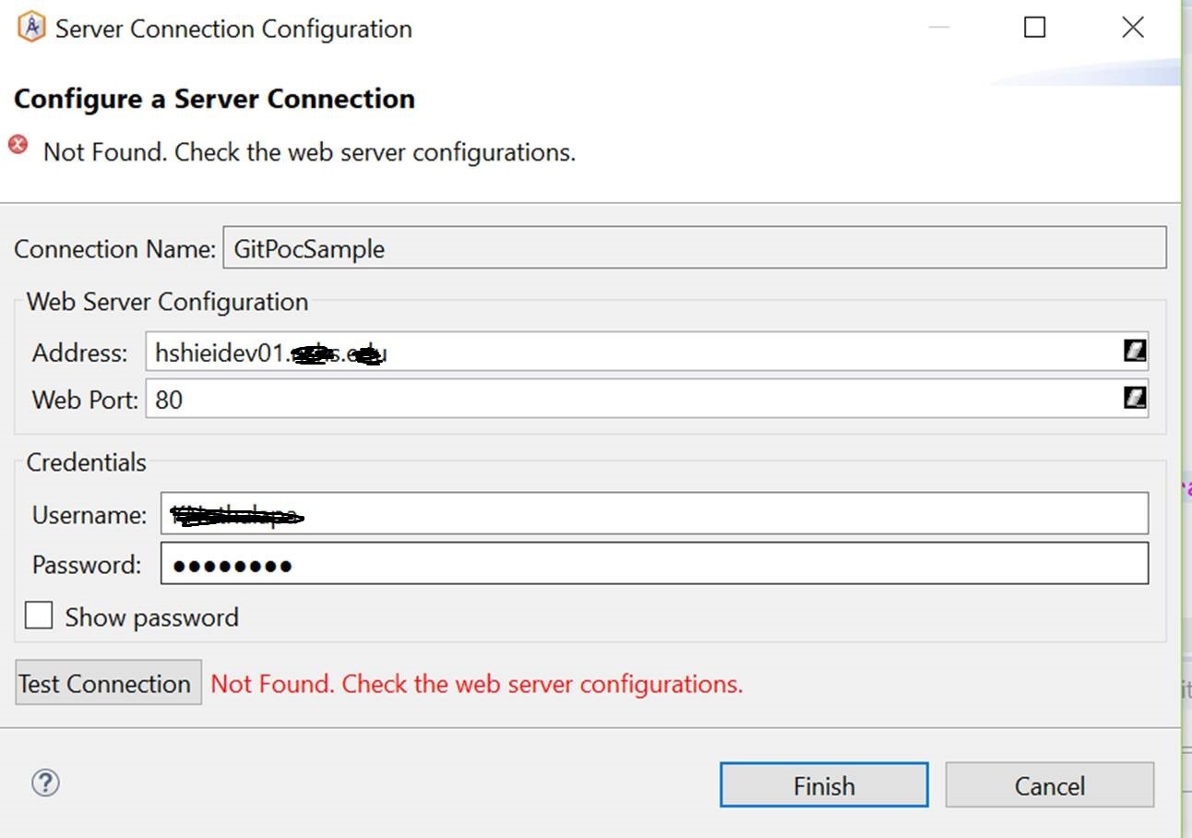Click the Test Connection button
The width and height of the screenshot is (1192, 838).
pos(108,683)
